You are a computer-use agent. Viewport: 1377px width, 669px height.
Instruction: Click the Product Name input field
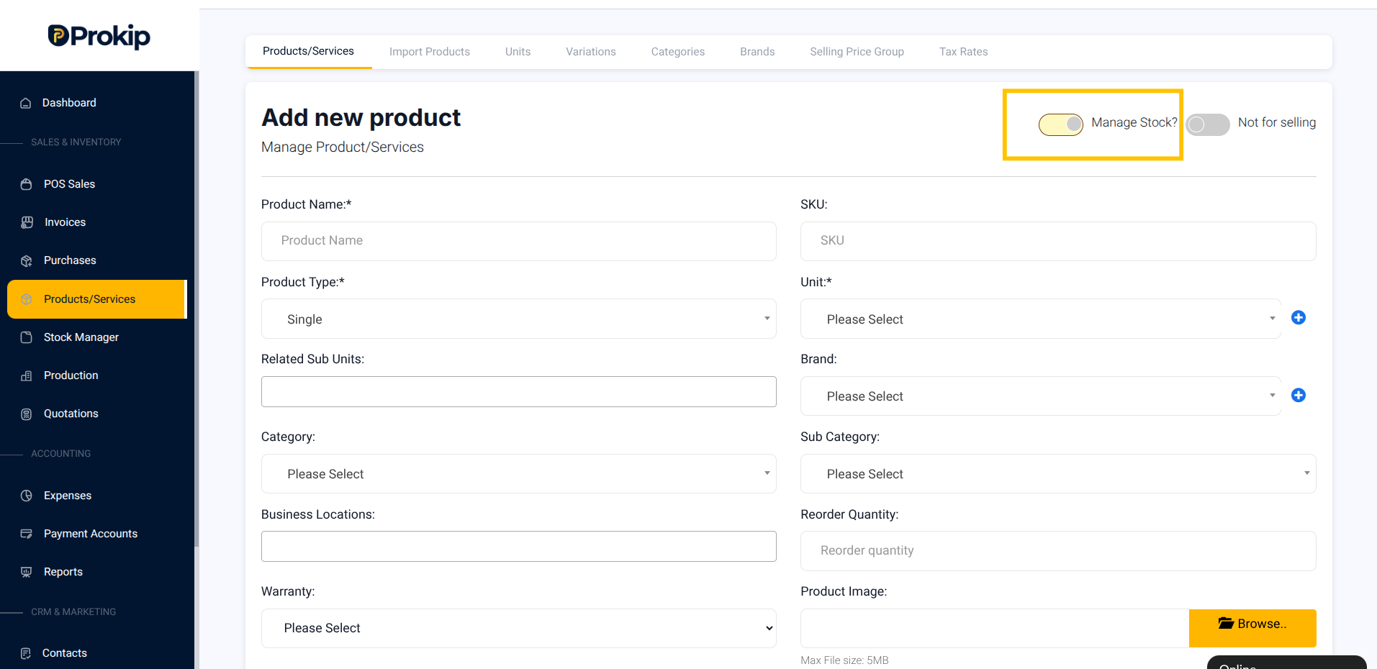(x=518, y=241)
